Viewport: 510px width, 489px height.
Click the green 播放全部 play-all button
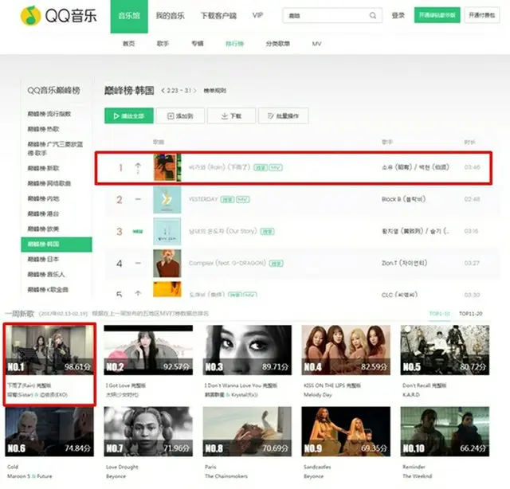[x=129, y=115]
